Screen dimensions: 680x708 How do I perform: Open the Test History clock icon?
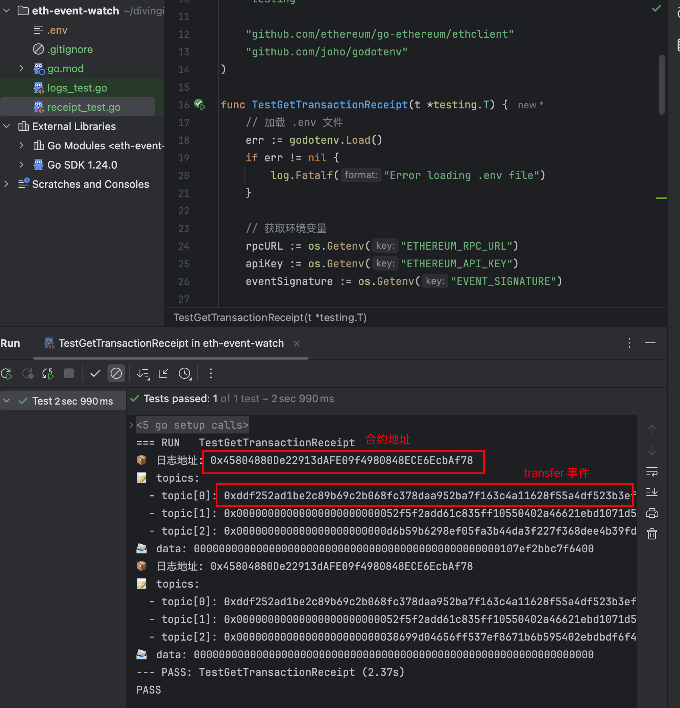click(x=185, y=374)
